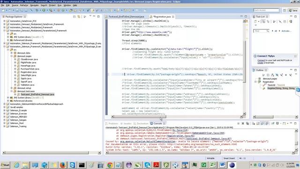Click the Activate link in the Task List

(286, 31)
